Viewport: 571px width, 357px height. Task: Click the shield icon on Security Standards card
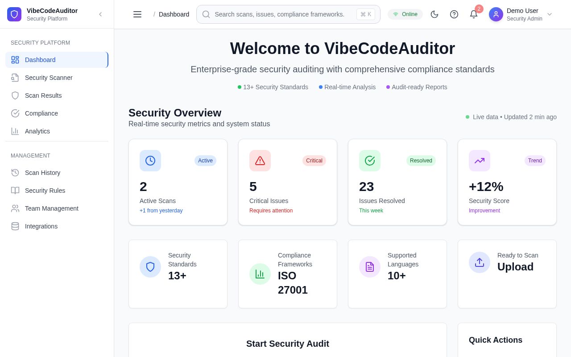click(150, 267)
